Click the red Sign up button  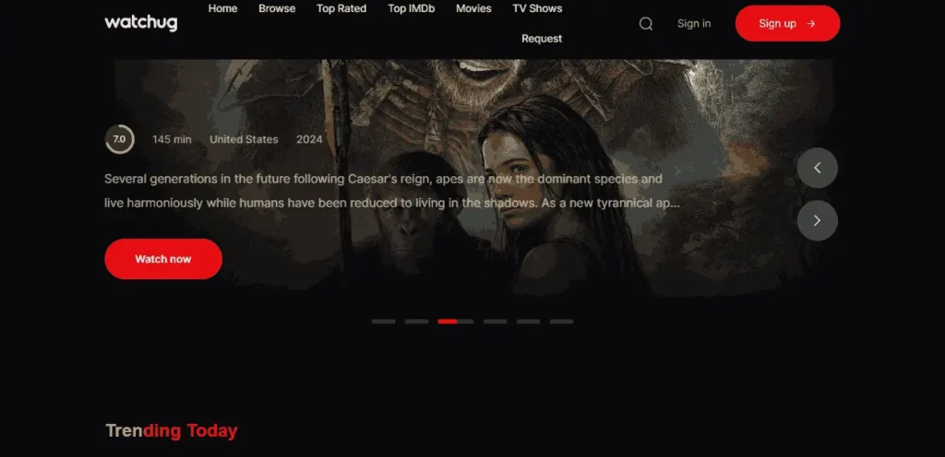(x=788, y=23)
